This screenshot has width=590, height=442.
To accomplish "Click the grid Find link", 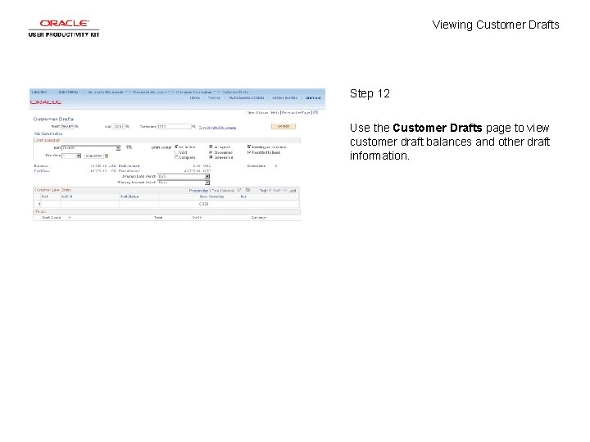I will tap(216, 191).
